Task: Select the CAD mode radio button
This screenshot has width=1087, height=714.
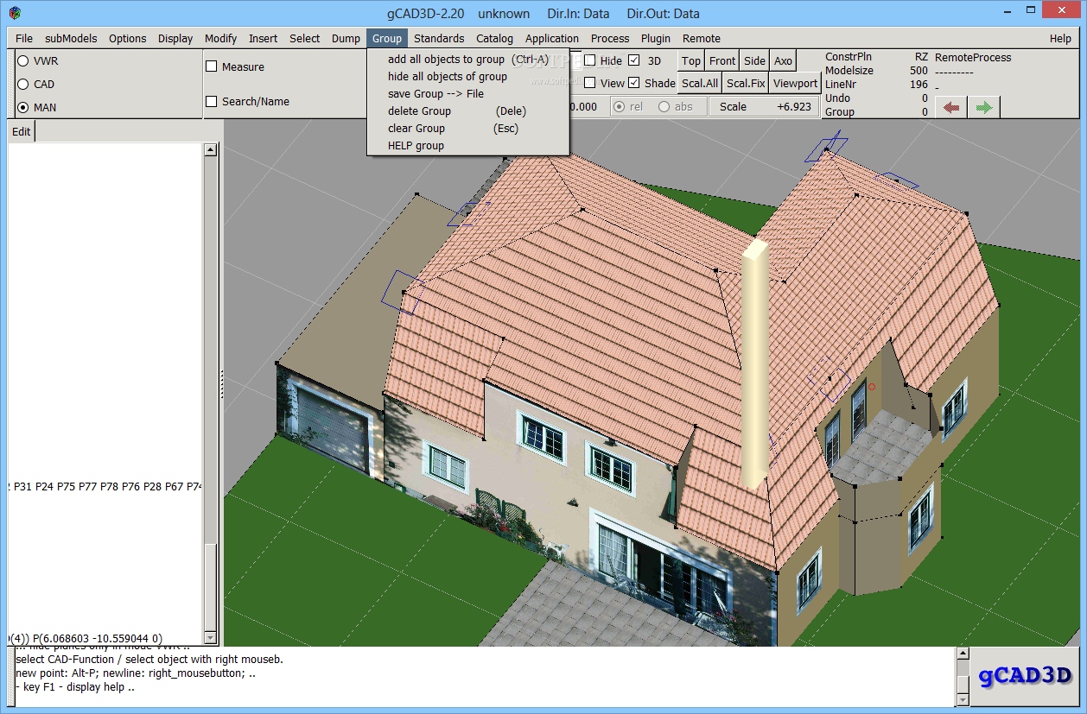Action: pos(23,85)
